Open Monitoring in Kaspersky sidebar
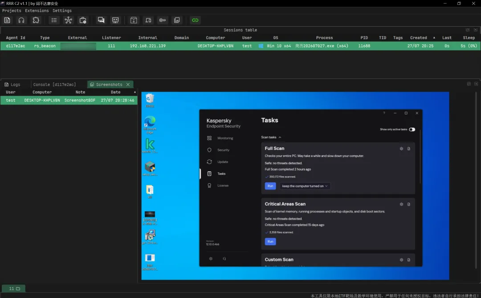The image size is (481, 298). pyautogui.click(x=220, y=138)
